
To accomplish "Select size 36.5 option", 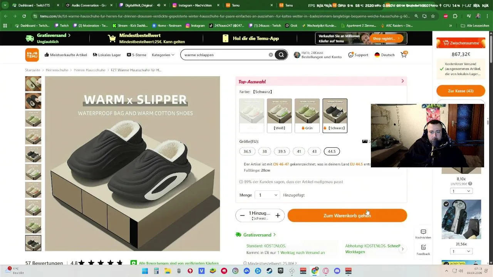I will (247, 151).
